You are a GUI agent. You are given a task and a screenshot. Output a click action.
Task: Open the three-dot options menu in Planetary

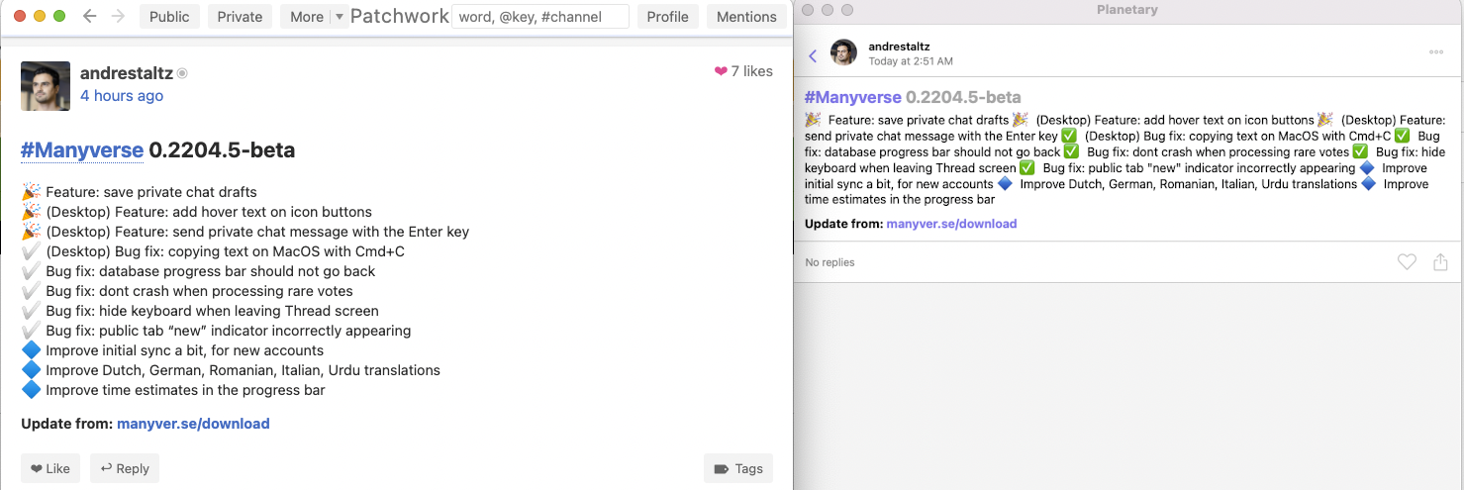[x=1436, y=52]
